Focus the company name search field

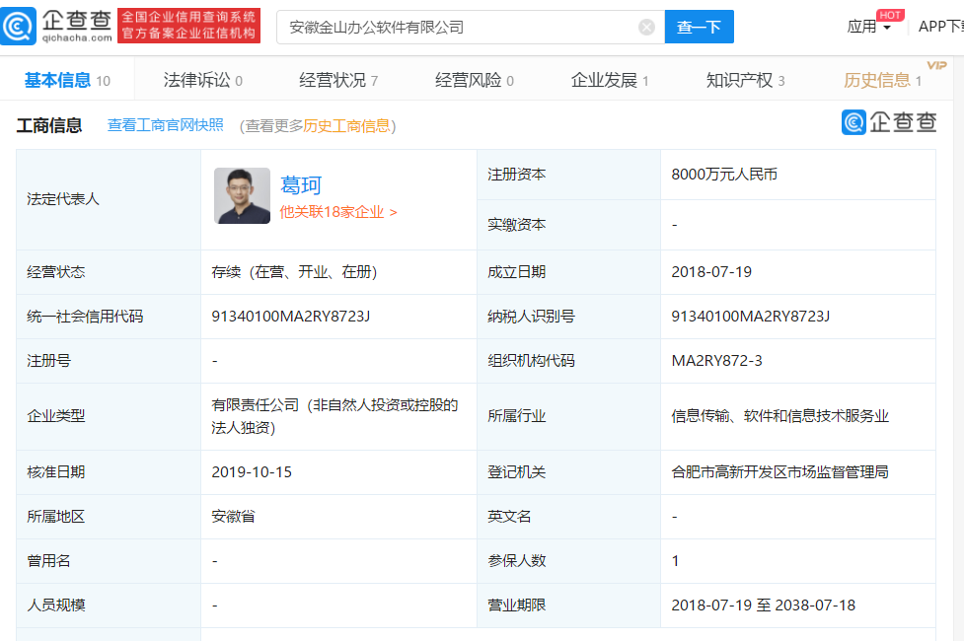click(459, 28)
